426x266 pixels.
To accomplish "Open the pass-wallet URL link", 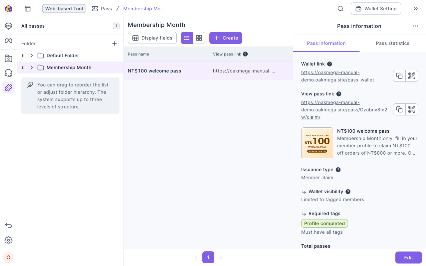I will pos(337,76).
